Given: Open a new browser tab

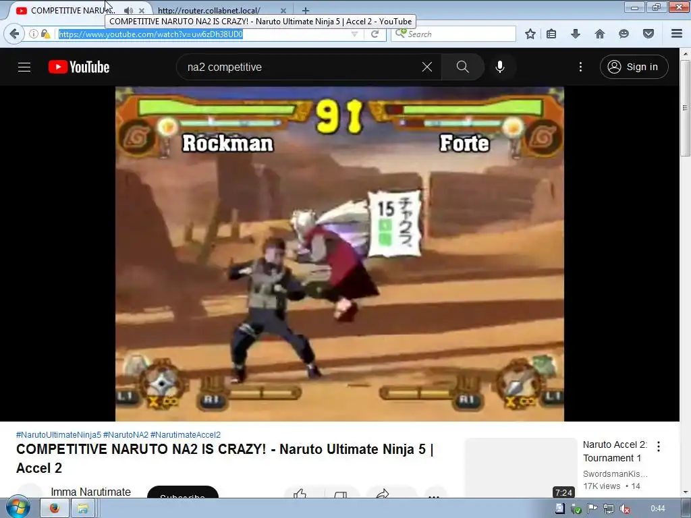Looking at the screenshot, I should pos(306,11).
